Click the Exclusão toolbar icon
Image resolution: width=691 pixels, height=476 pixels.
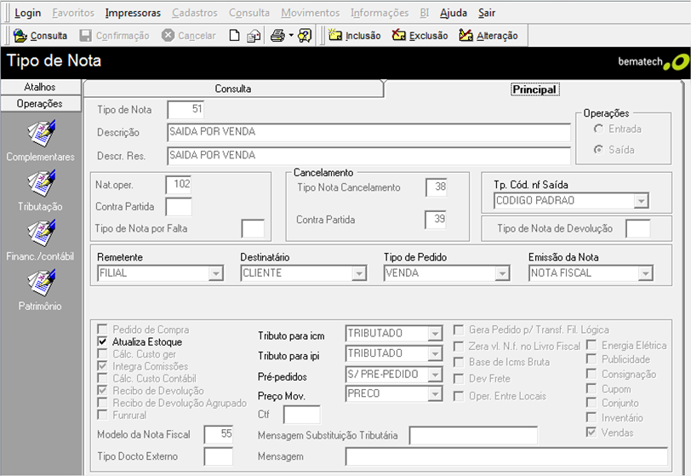[x=399, y=35]
